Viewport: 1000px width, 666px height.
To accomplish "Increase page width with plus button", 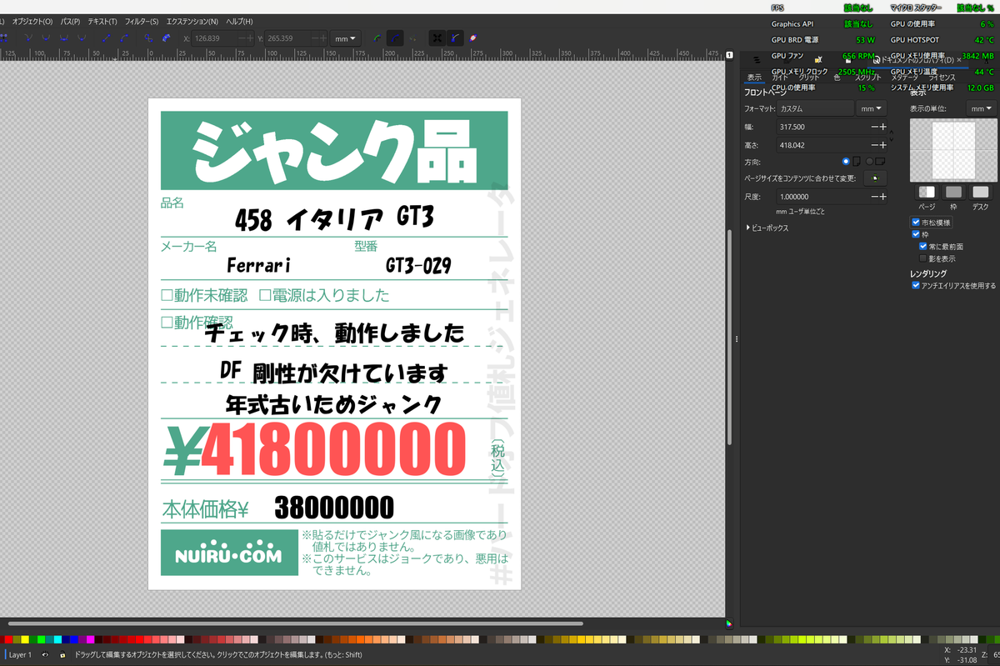I will 883,127.
